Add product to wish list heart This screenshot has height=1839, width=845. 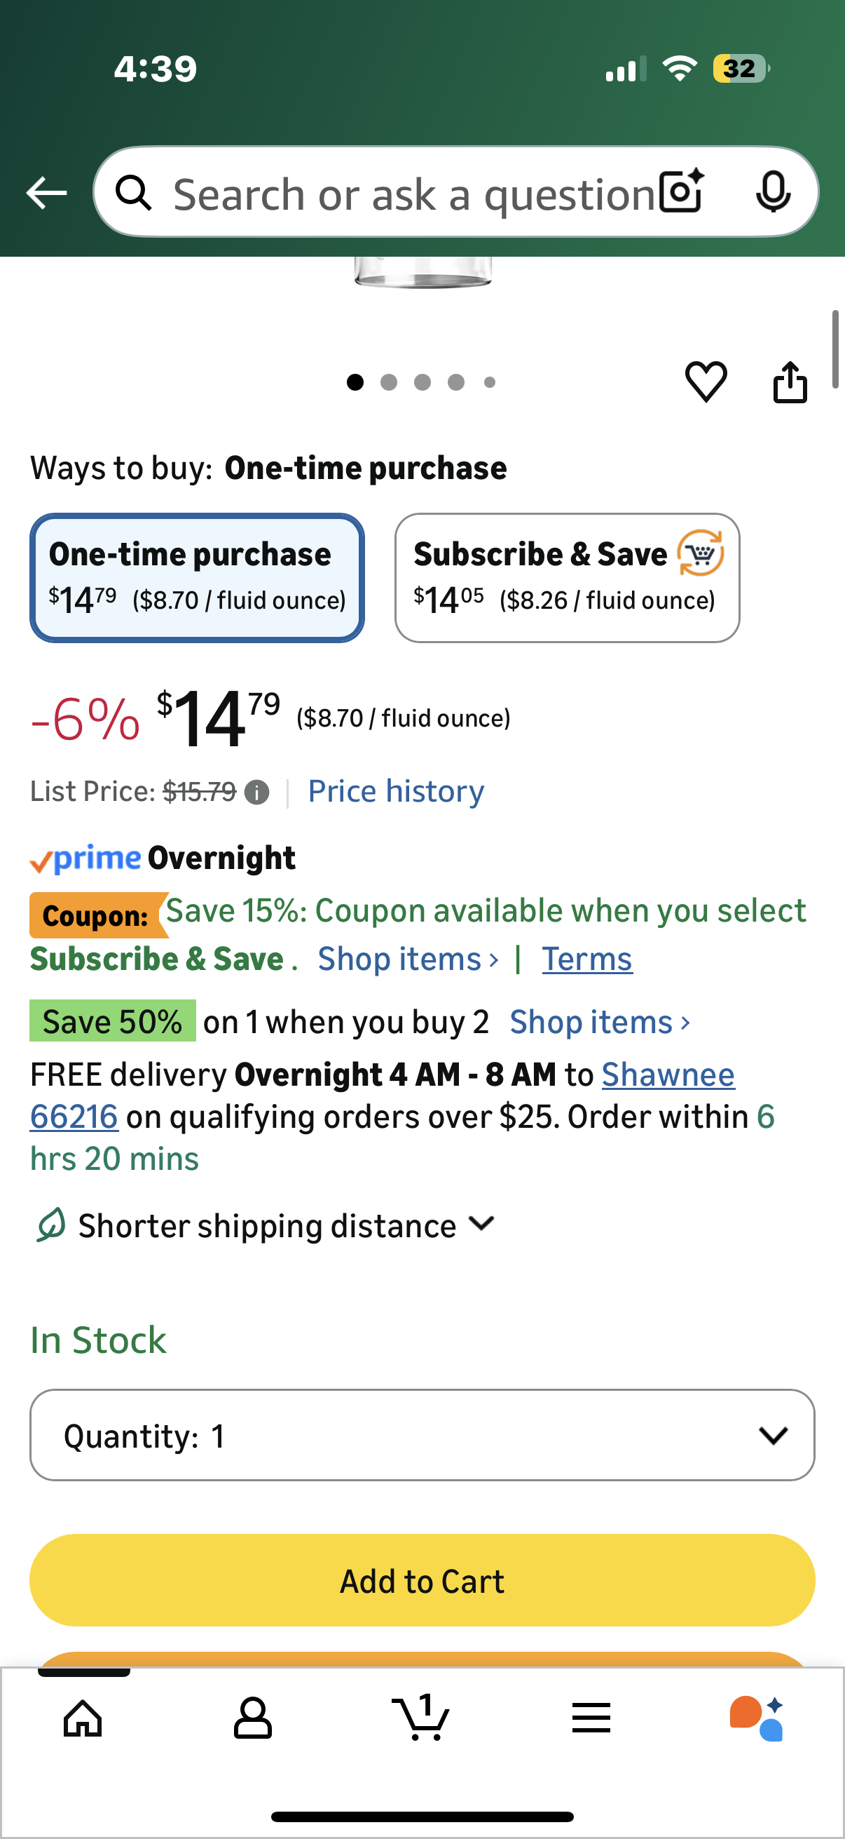coord(706,382)
